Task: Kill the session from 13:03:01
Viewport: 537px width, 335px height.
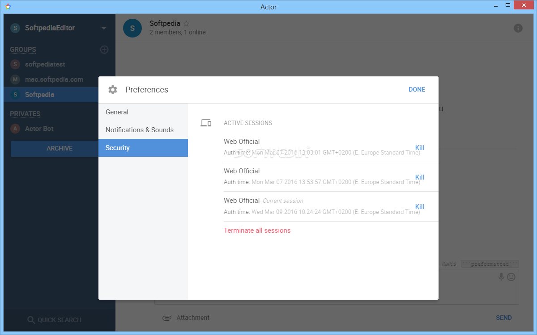Action: [x=420, y=148]
